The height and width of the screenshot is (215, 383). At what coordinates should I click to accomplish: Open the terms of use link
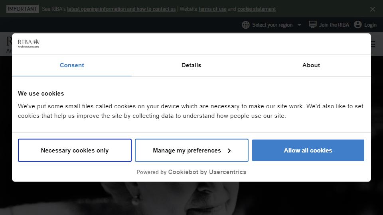213,9
